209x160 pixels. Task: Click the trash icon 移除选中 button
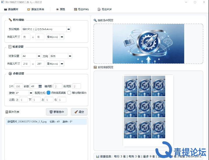click(57, 112)
